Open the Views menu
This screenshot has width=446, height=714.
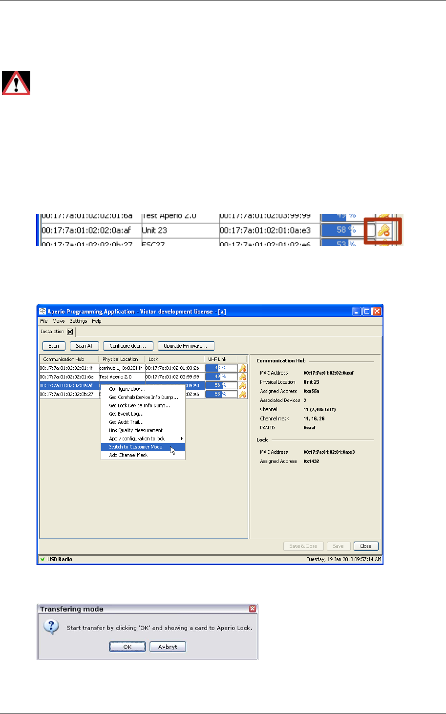(59, 321)
